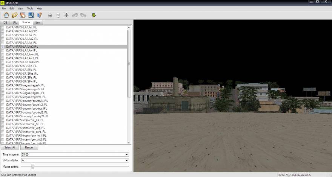Open the Tools menu
This screenshot has height=177, width=332.
(x=30, y=8)
